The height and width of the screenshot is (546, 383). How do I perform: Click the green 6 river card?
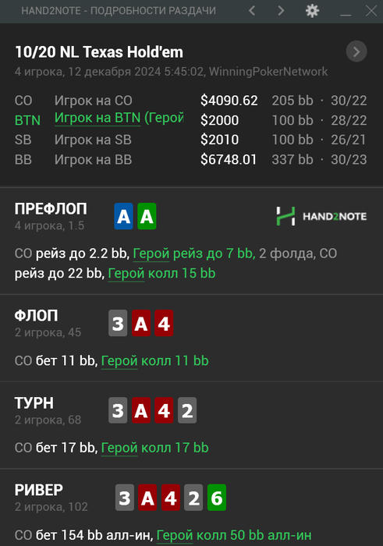coord(217,498)
